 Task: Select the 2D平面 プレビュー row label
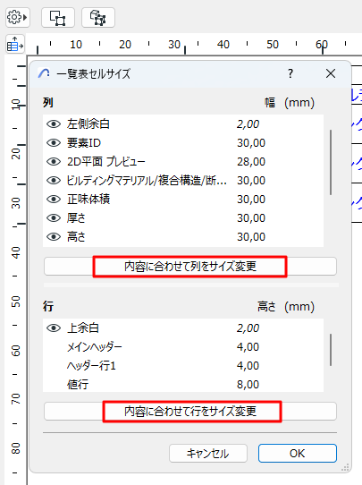106,161
